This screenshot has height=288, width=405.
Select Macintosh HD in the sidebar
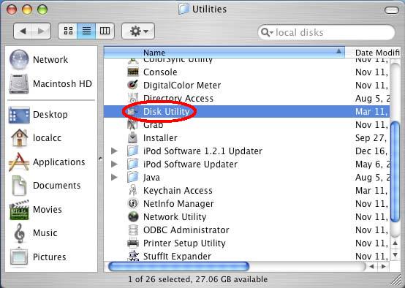[x=50, y=83]
